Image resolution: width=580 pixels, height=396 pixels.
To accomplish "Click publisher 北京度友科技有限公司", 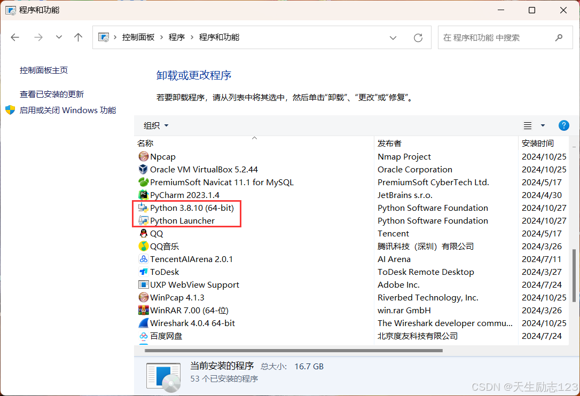I will (418, 336).
